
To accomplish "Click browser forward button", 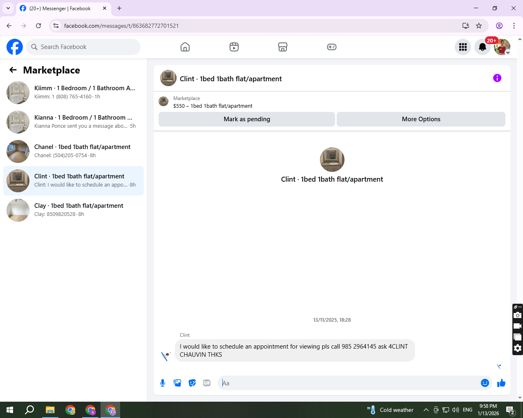I will pos(24,26).
